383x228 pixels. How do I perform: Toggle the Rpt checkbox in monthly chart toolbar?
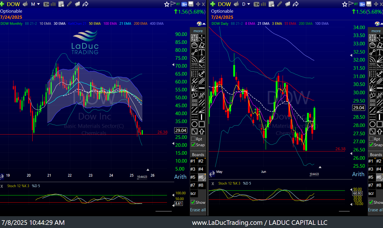point(193,139)
